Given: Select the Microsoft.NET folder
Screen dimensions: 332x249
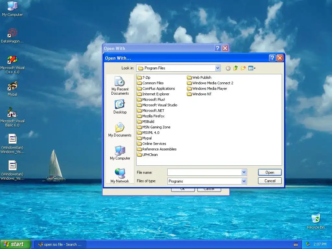Looking at the screenshot, I should point(151,111).
